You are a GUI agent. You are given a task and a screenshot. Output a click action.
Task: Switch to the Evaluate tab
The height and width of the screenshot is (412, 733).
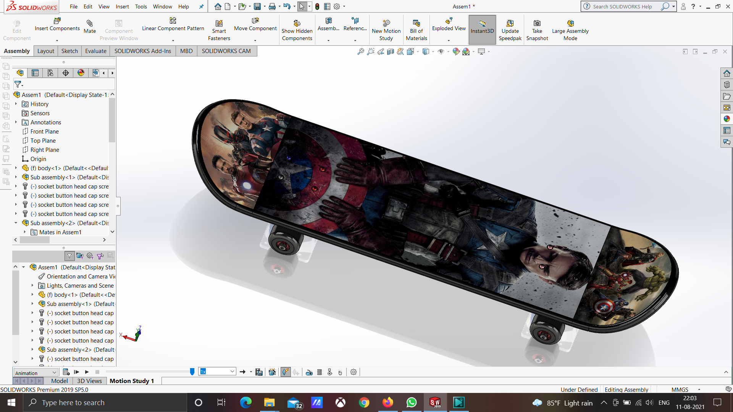[95, 51]
